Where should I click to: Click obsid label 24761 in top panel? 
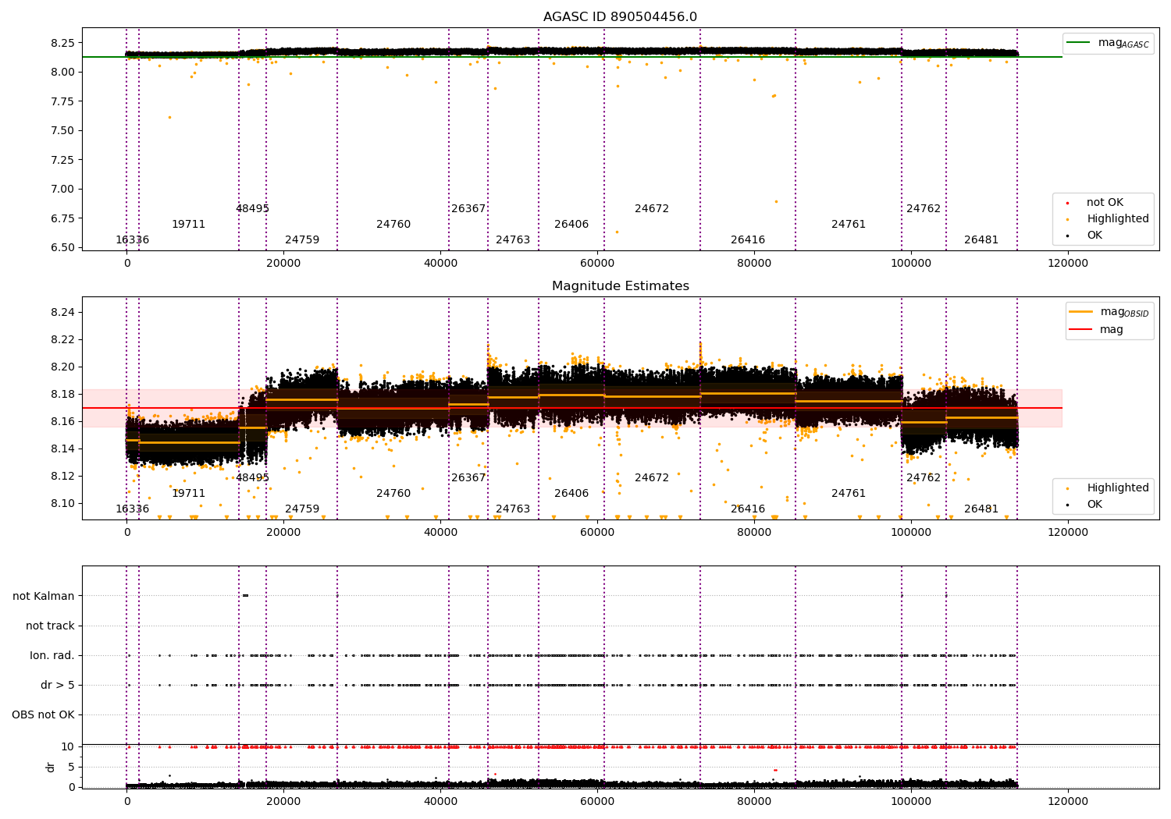tap(849, 225)
